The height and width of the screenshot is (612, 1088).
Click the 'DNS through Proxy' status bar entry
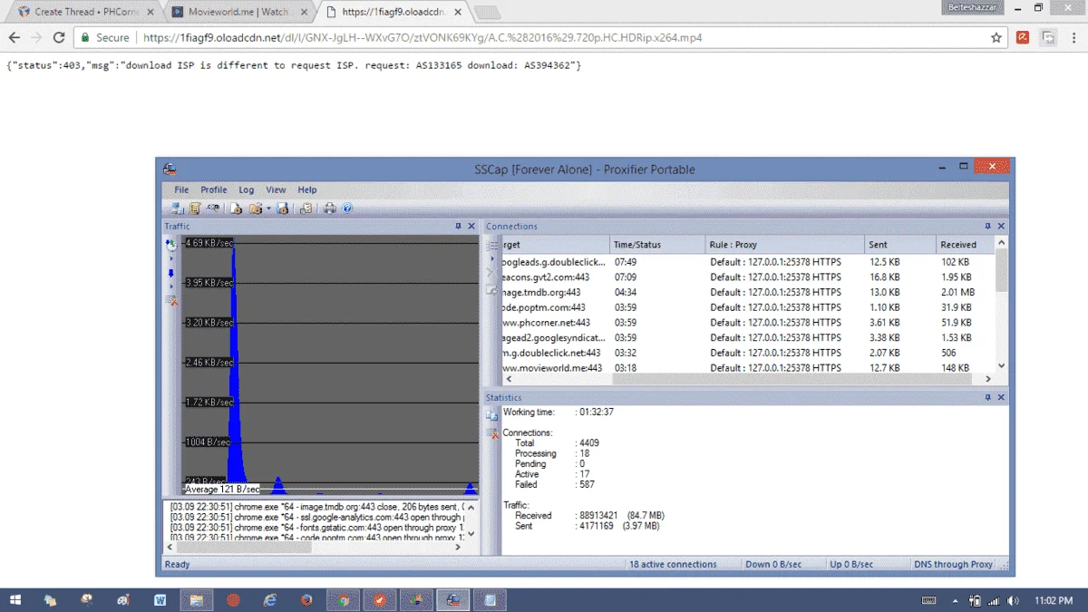point(953,564)
